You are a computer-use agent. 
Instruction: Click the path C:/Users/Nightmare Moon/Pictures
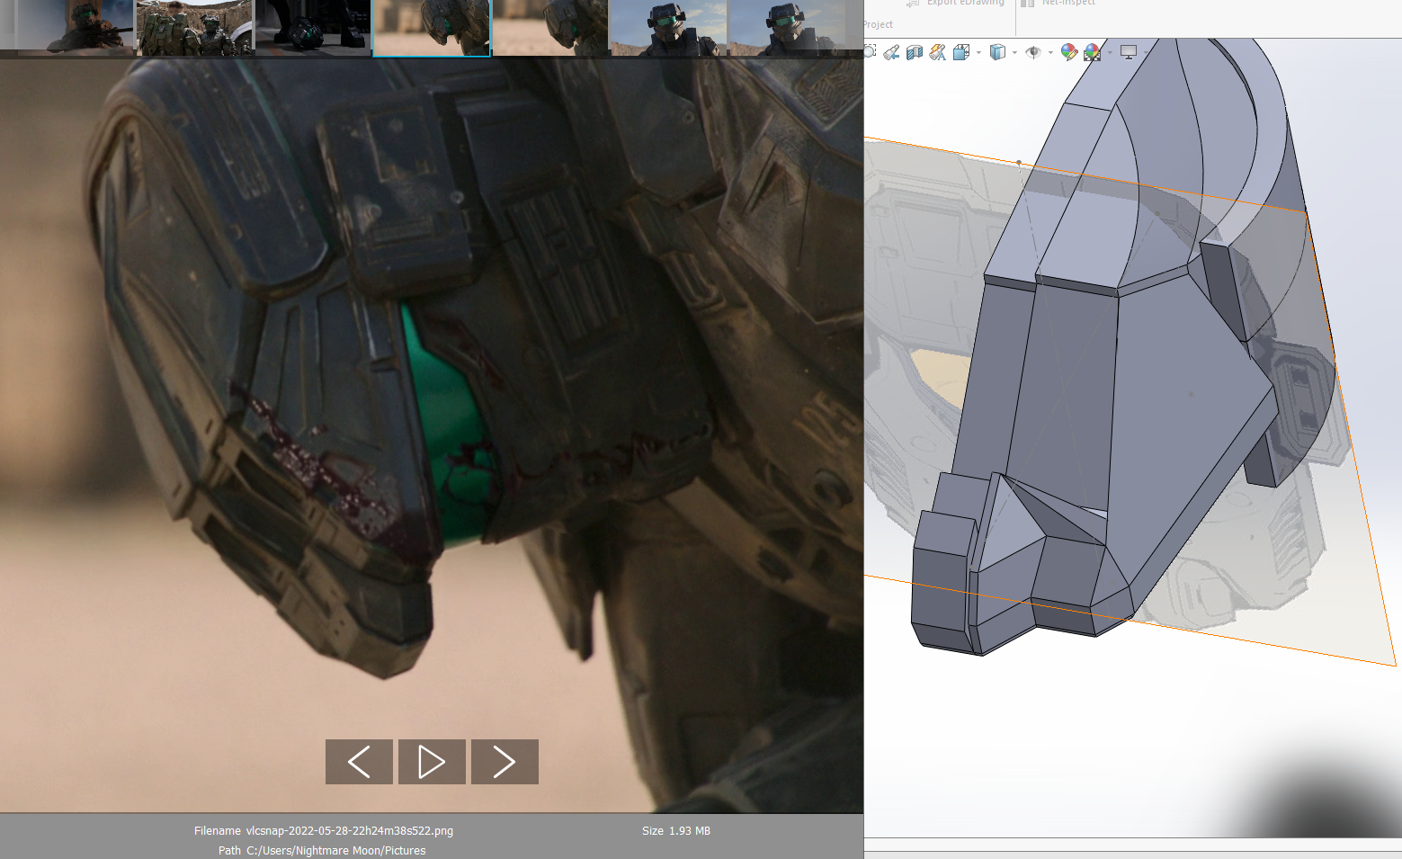[336, 851]
